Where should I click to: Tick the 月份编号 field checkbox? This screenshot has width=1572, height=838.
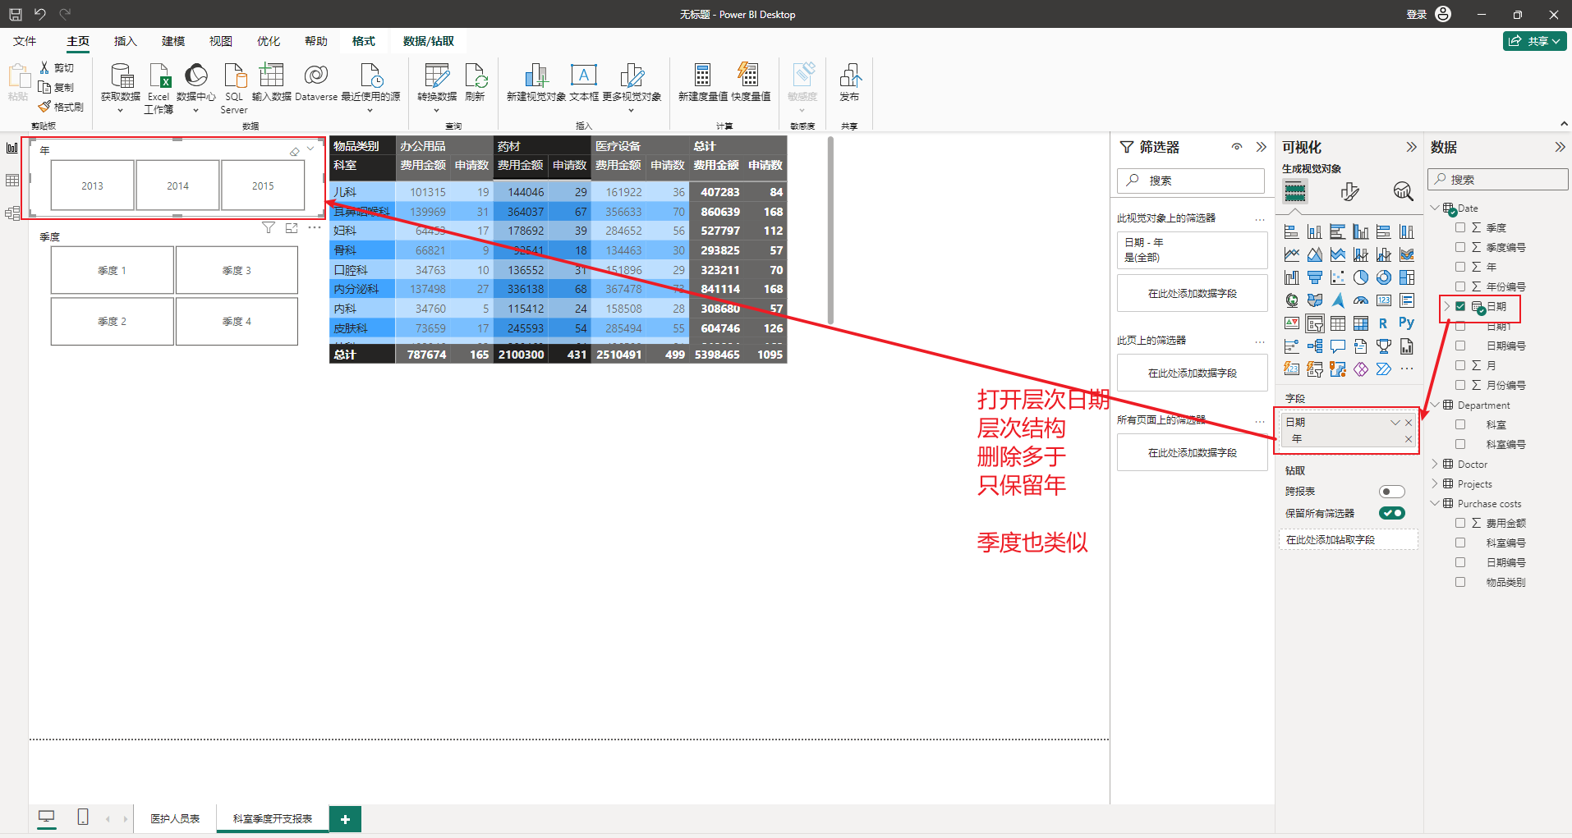(x=1460, y=385)
